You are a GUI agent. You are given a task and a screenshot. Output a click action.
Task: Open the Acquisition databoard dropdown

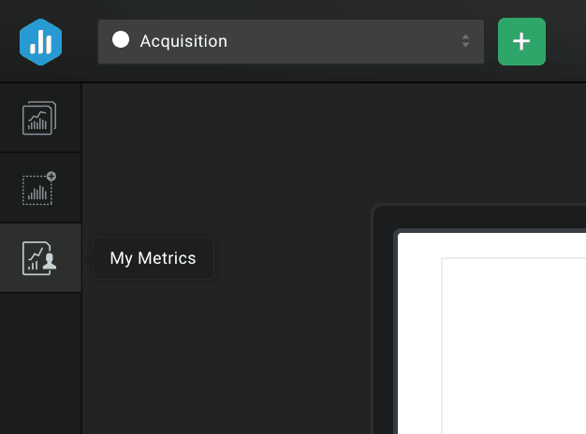click(x=290, y=41)
